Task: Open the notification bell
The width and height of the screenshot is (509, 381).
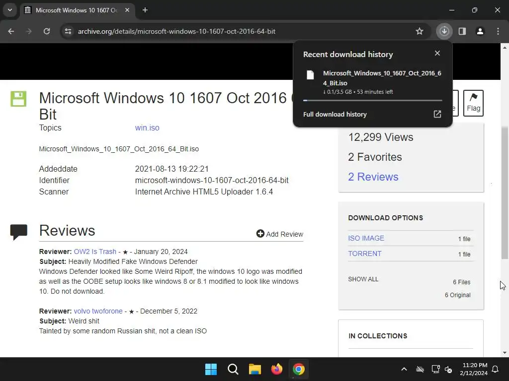Action: pos(496,369)
